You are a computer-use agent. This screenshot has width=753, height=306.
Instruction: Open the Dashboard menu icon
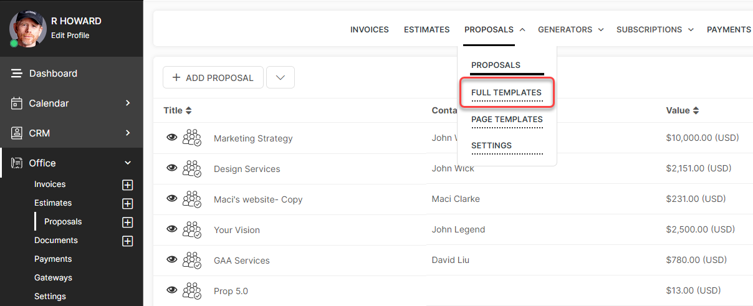coord(17,74)
